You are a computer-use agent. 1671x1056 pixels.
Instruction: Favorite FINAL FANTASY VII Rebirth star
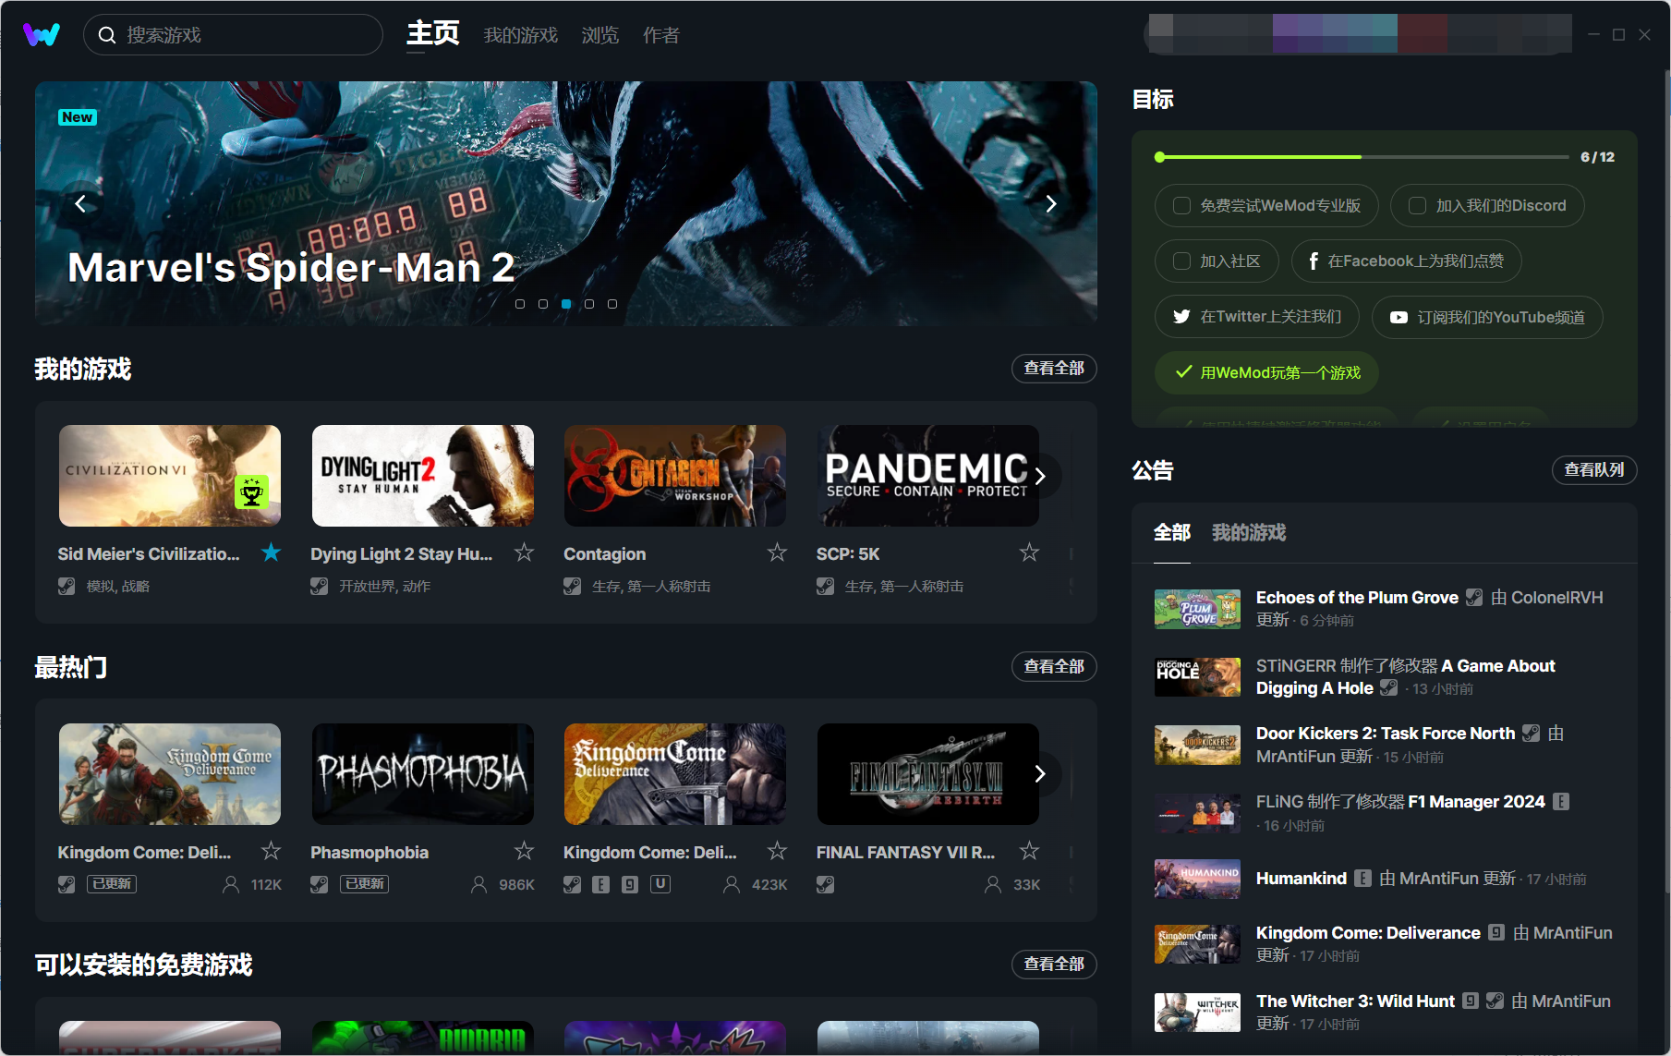tap(1029, 851)
